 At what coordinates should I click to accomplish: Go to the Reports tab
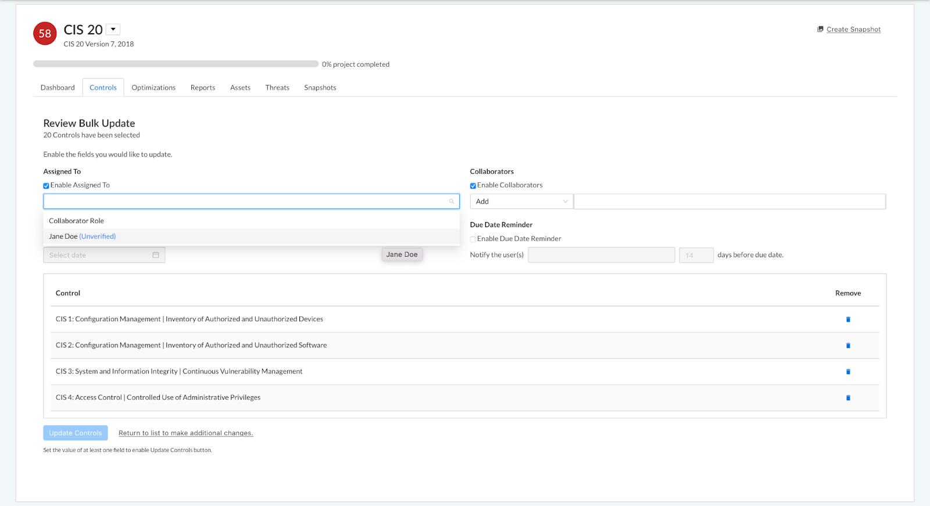(203, 88)
